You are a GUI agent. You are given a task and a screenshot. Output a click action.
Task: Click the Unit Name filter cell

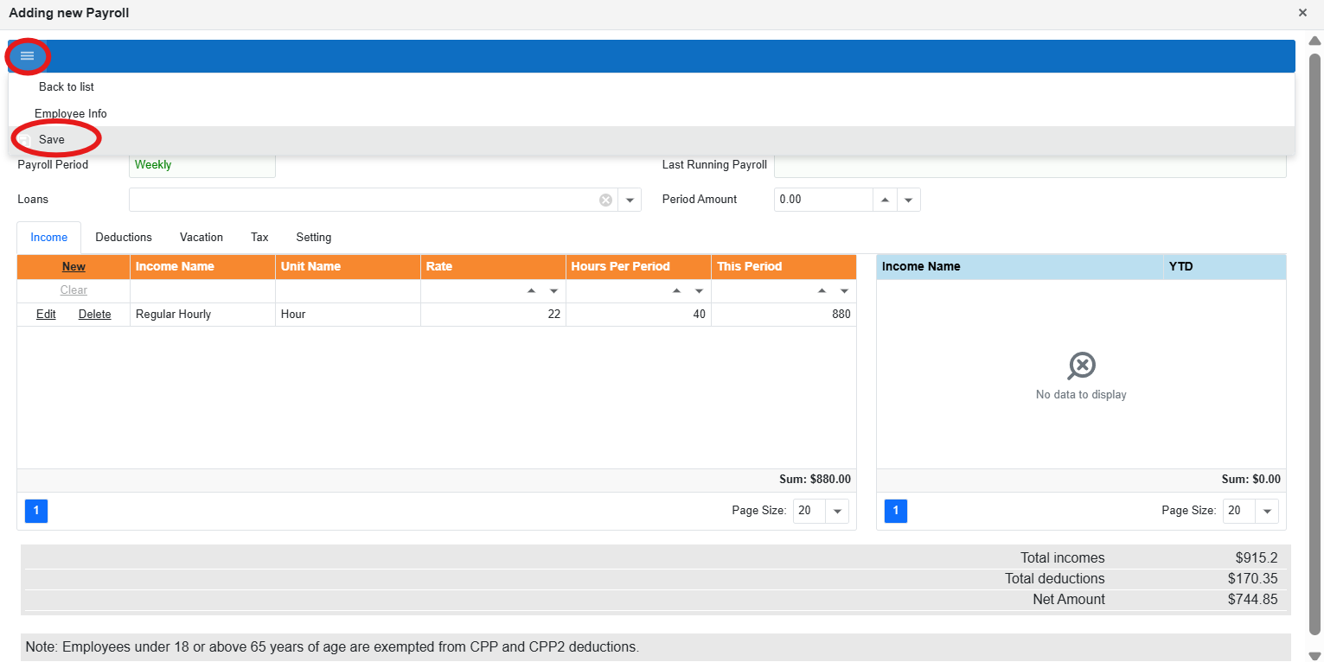click(348, 291)
